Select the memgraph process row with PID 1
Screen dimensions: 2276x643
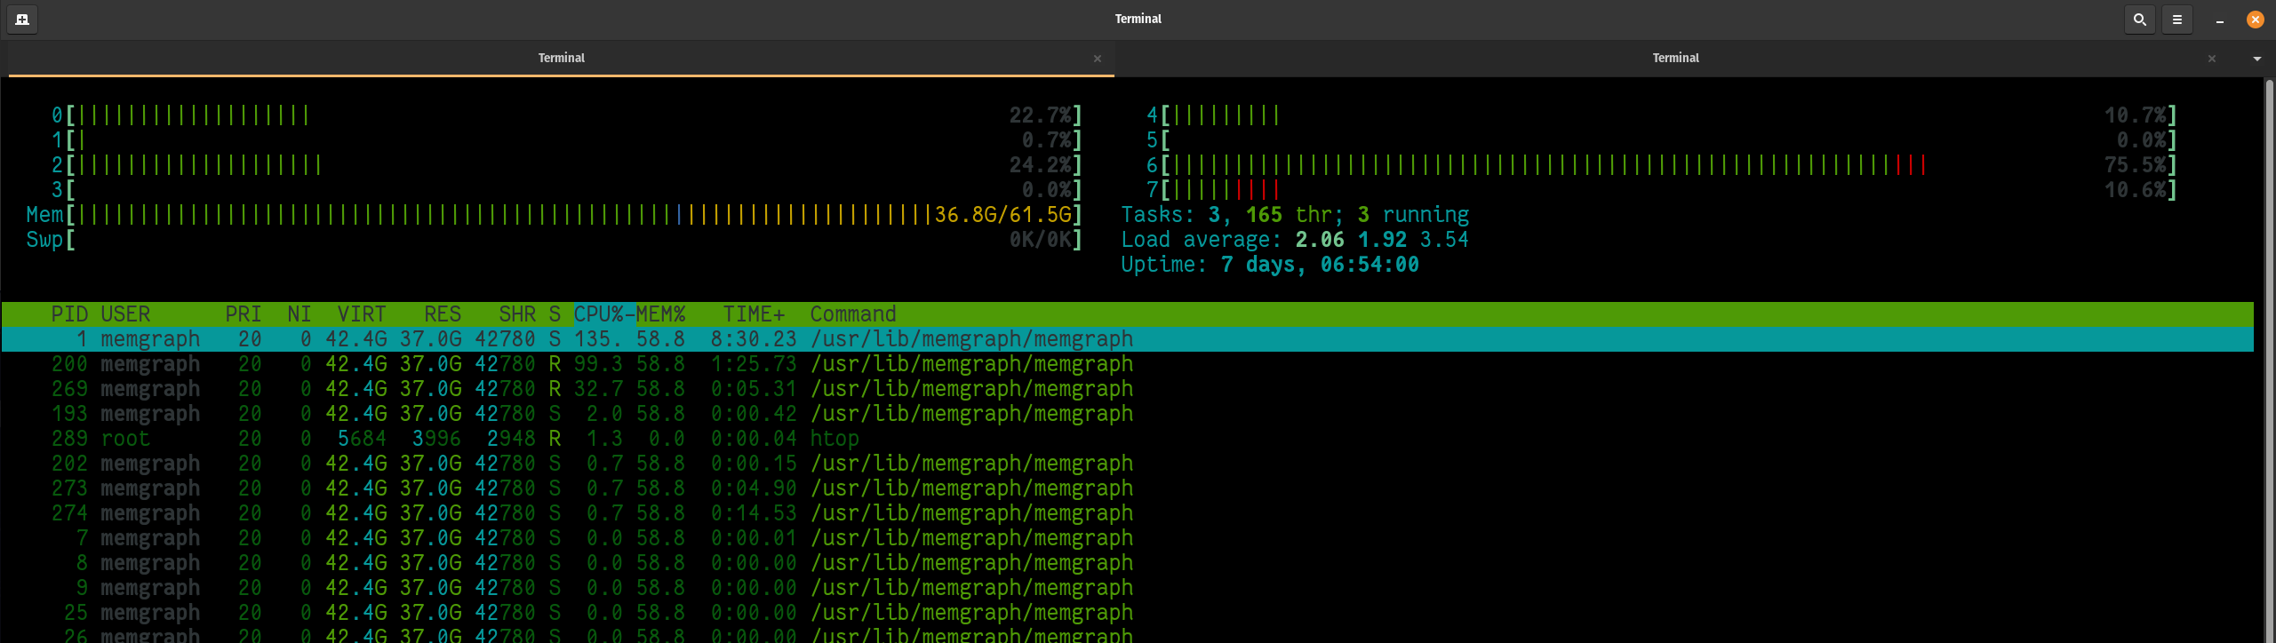pos(1127,339)
